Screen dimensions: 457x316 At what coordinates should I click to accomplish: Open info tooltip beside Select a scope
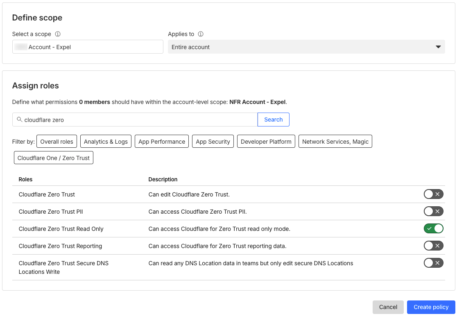(58, 34)
